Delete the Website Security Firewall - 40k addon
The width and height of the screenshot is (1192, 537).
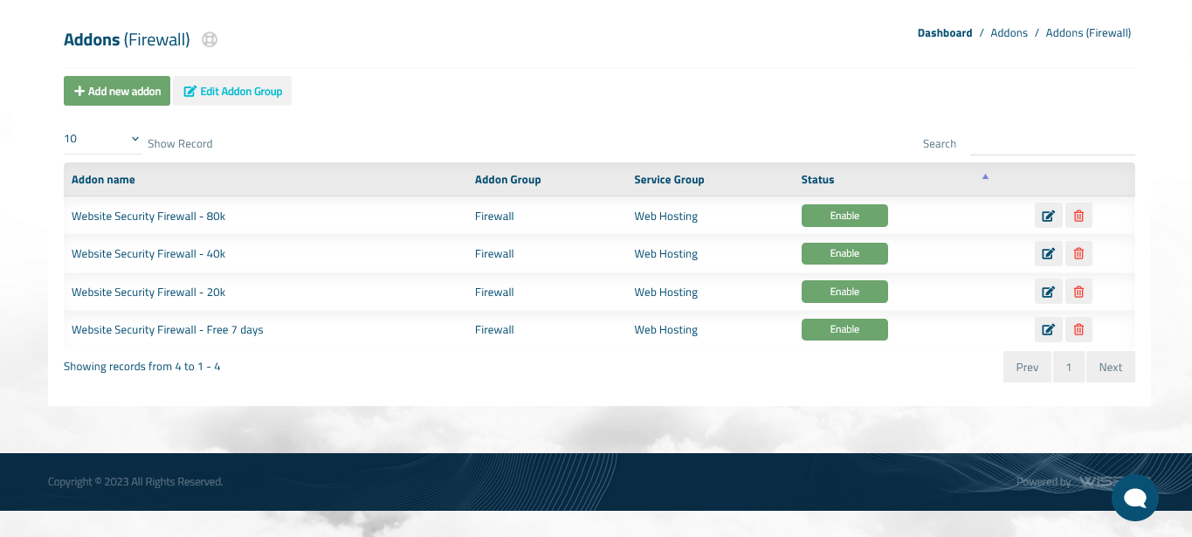point(1078,254)
